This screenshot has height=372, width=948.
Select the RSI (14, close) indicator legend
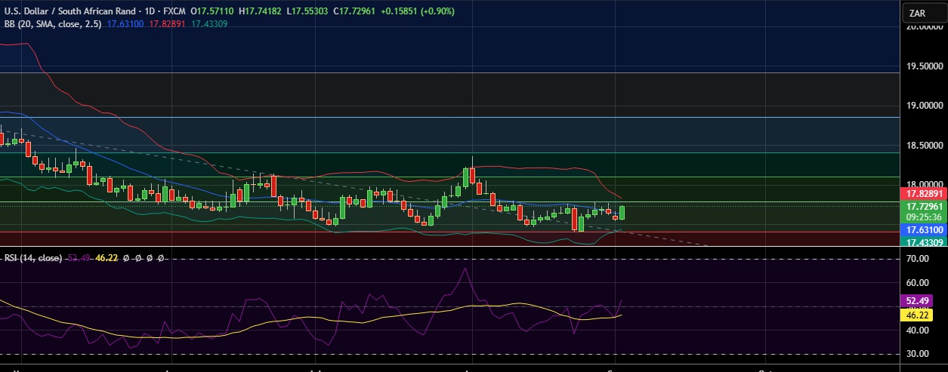[32, 258]
